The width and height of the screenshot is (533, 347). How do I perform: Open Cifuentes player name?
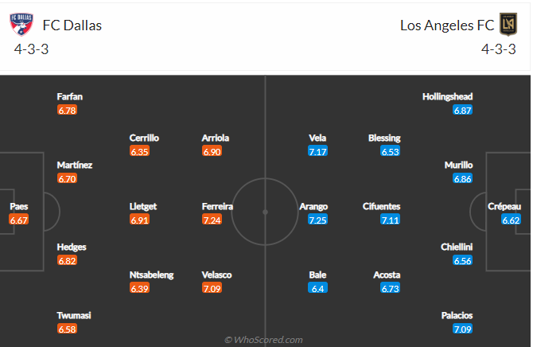click(381, 206)
